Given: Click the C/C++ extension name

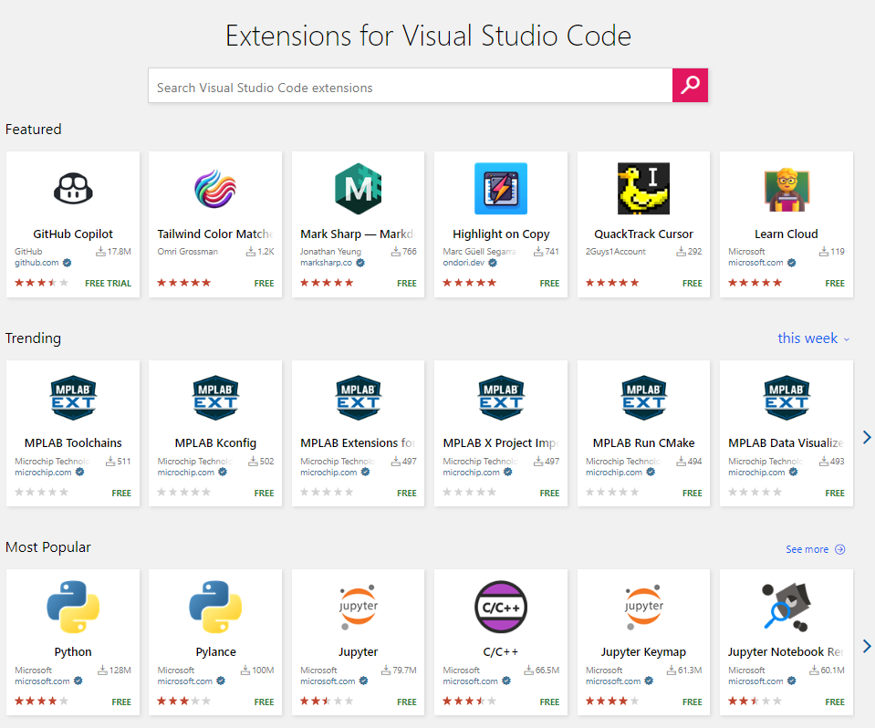Looking at the screenshot, I should (x=501, y=652).
